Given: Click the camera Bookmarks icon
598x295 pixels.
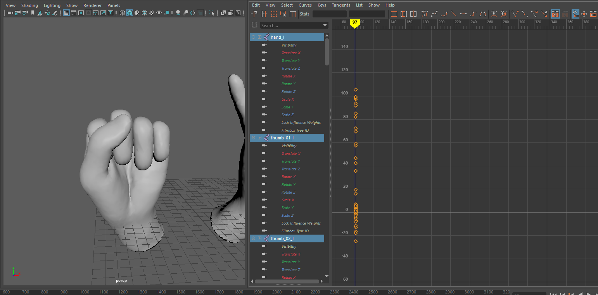Looking at the screenshot, I should [x=33, y=13].
